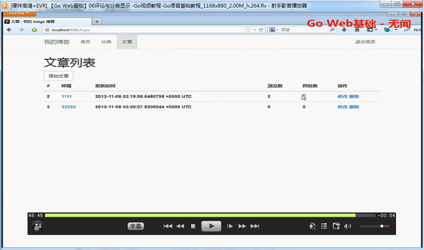Skip to the previous track in the player
424x250 pixels.
(x=168, y=227)
